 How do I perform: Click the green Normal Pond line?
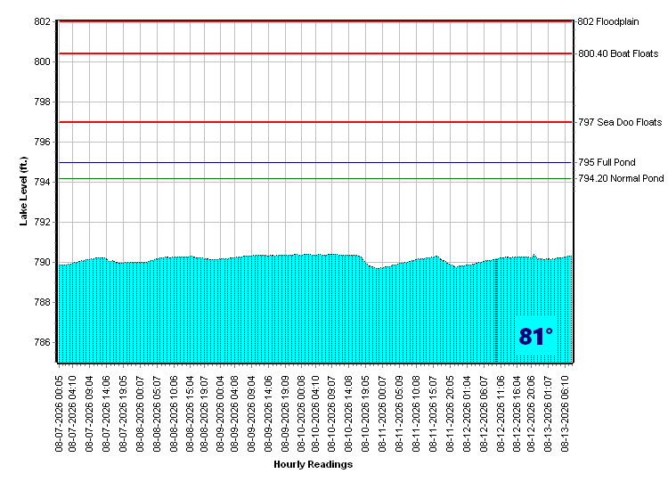click(x=314, y=178)
